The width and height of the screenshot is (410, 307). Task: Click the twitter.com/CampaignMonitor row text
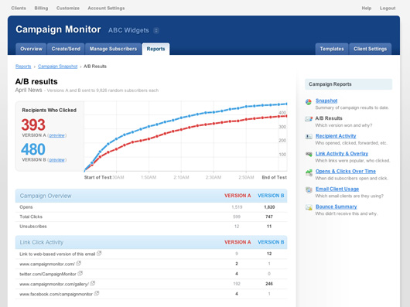pyautogui.click(x=48, y=274)
